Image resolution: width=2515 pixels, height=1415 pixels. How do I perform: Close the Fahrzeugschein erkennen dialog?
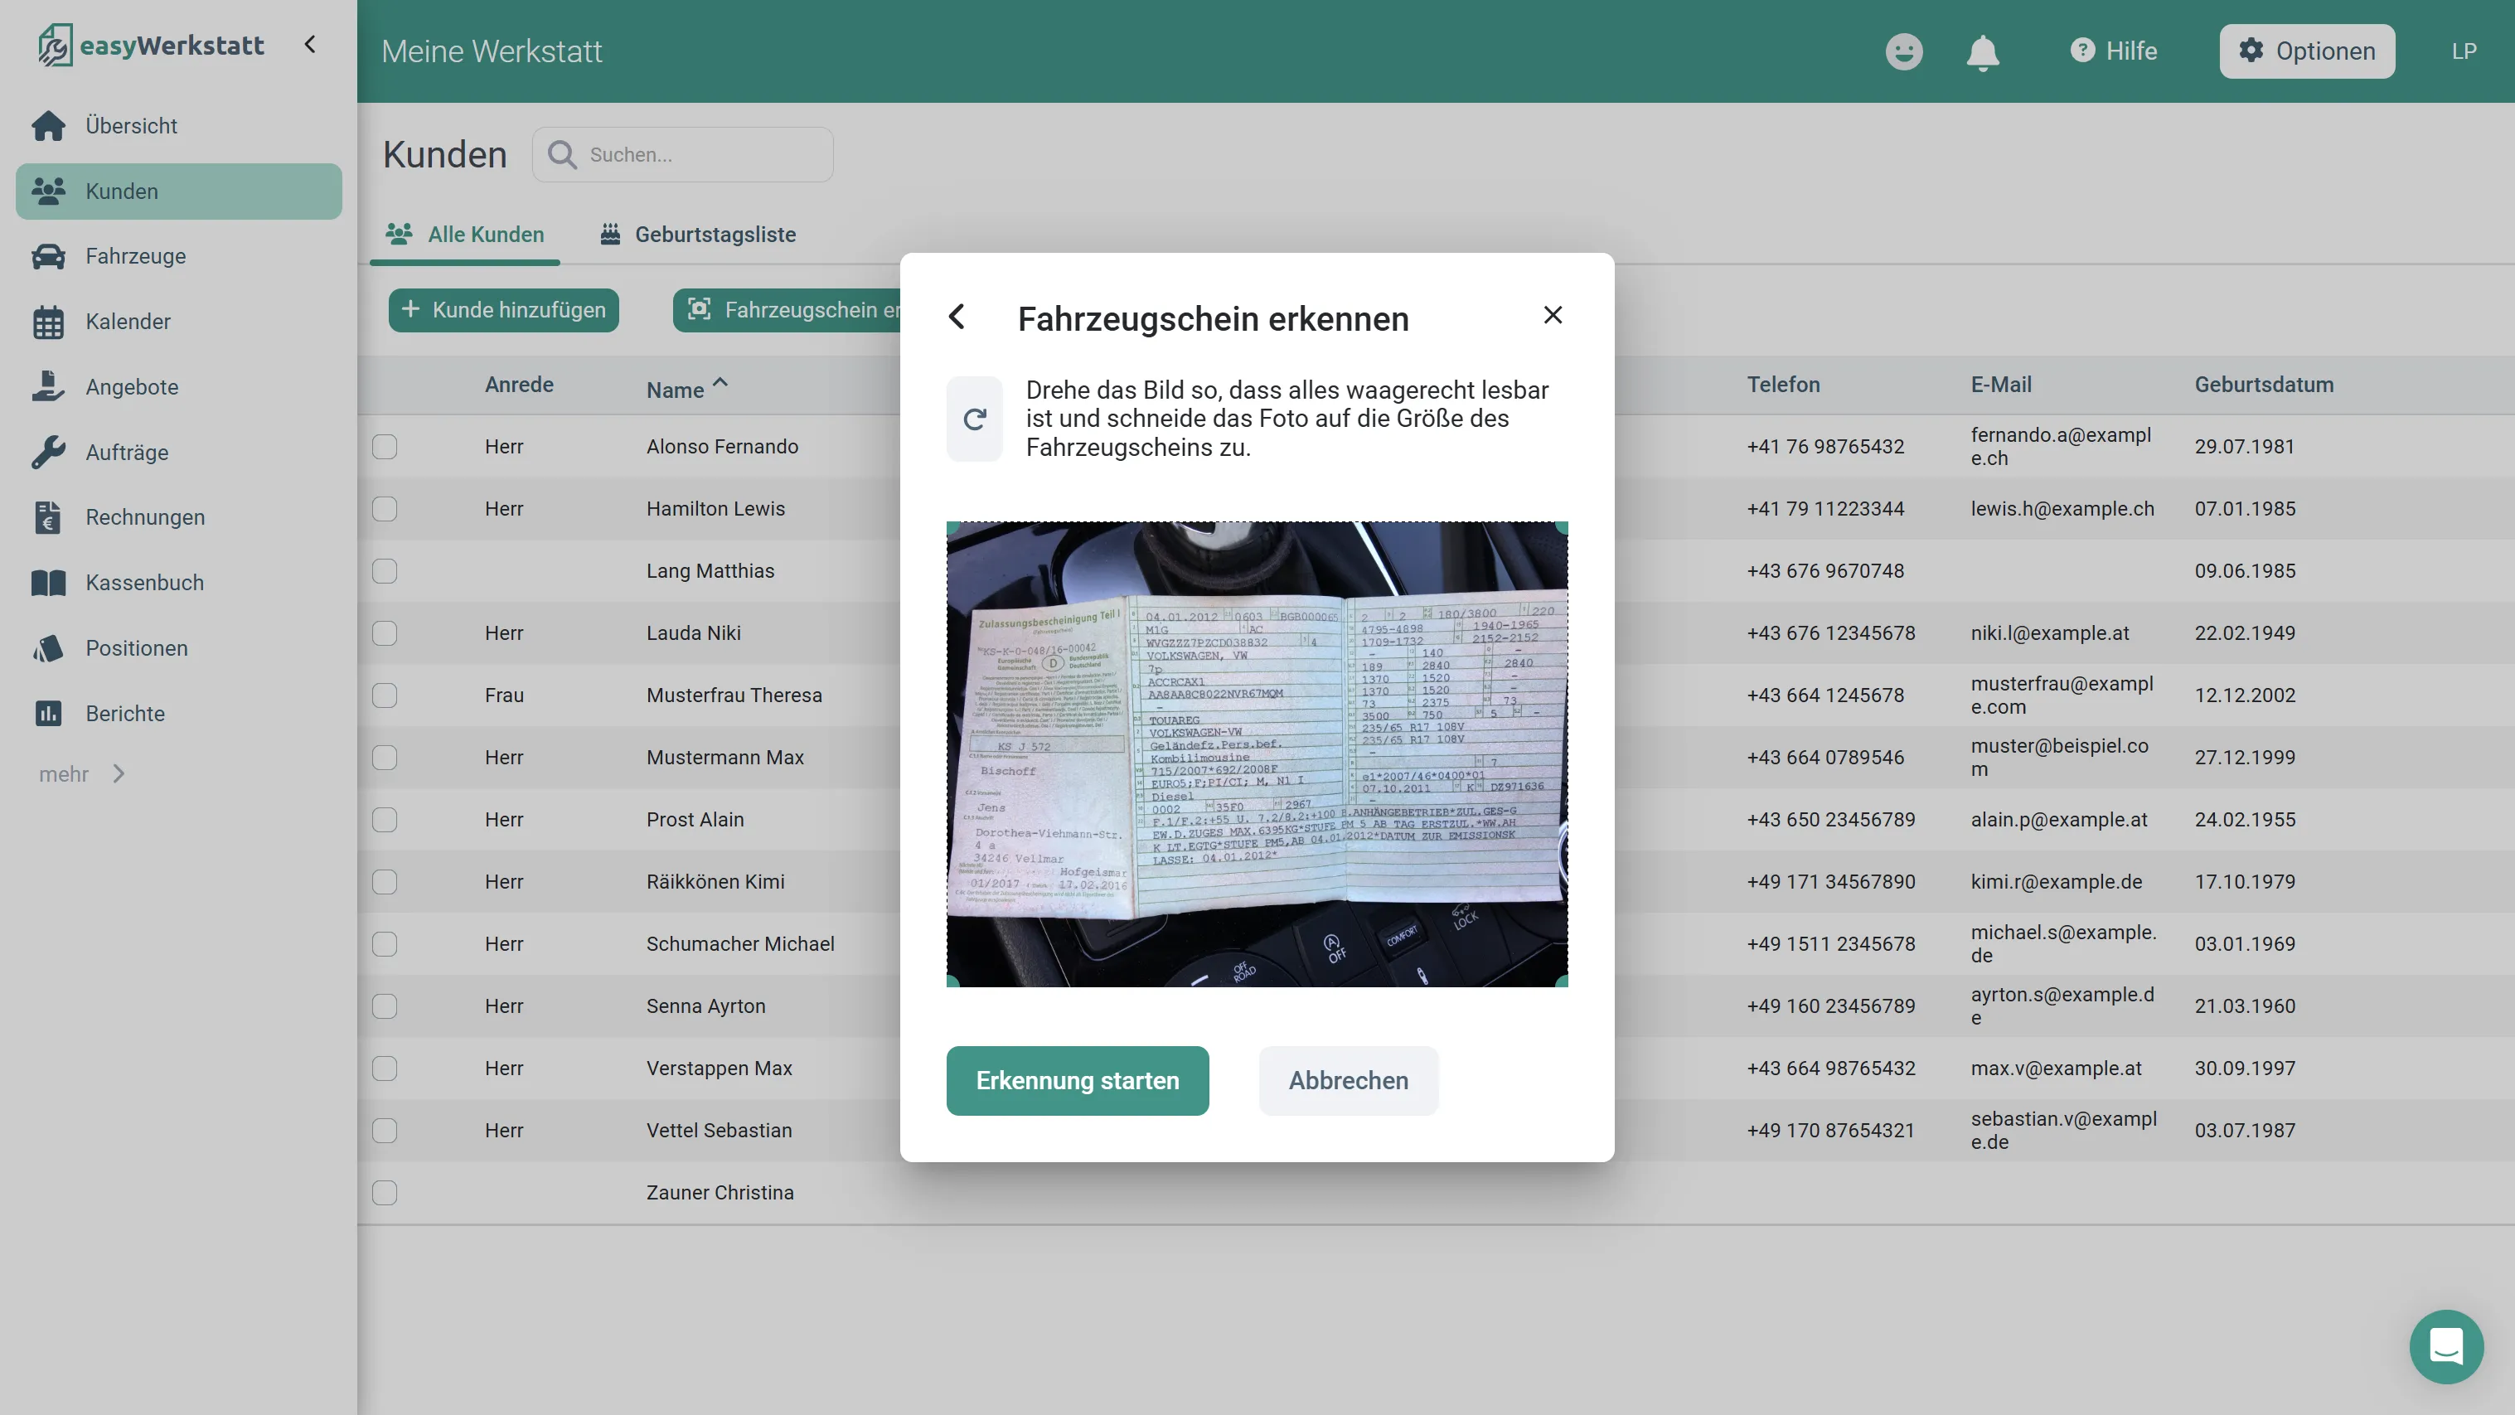(1553, 314)
